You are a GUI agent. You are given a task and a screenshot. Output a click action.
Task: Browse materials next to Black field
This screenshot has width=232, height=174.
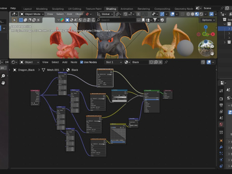pos(127,62)
